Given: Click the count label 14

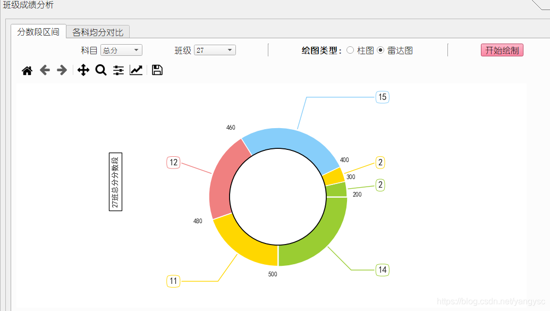Looking at the screenshot, I should [382, 270].
